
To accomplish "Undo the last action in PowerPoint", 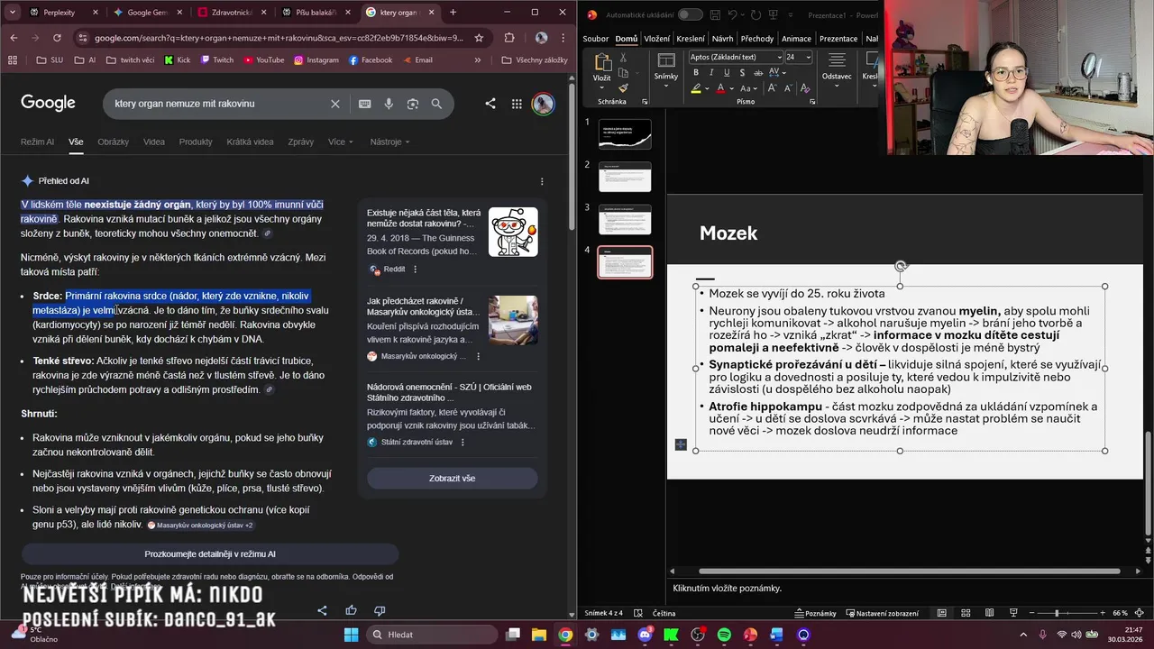I will coord(734,14).
